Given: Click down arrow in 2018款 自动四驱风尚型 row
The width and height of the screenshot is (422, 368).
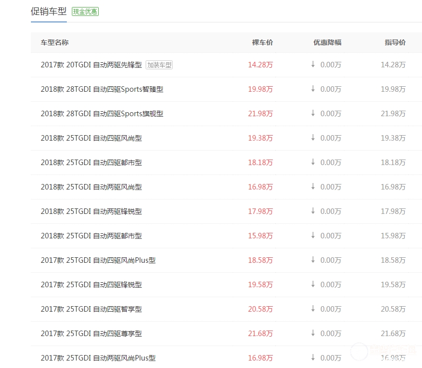Looking at the screenshot, I should 313,138.
